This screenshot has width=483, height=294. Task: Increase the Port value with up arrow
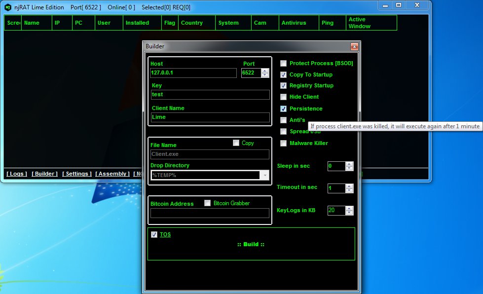[264, 71]
